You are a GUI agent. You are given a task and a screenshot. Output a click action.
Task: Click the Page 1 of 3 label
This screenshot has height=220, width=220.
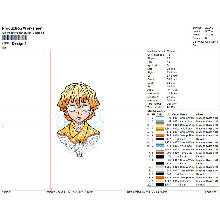coord(210,191)
